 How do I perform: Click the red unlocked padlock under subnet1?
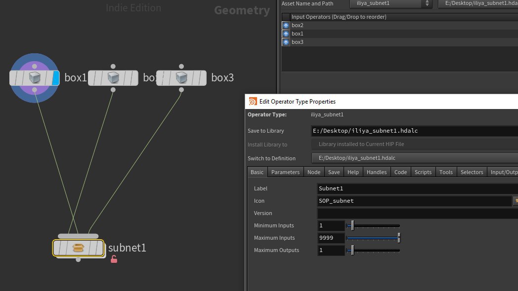[114, 259]
